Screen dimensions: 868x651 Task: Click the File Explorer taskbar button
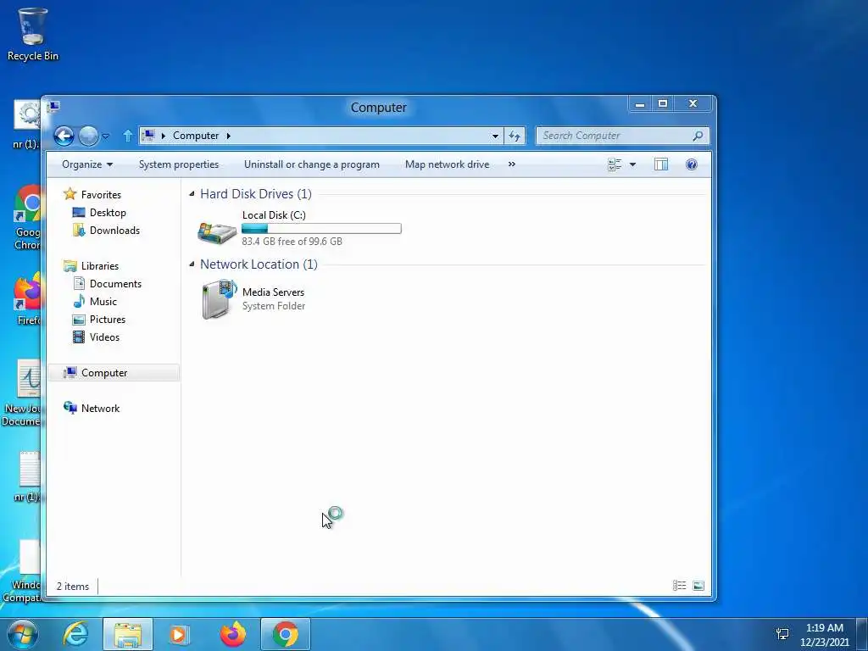(127, 634)
